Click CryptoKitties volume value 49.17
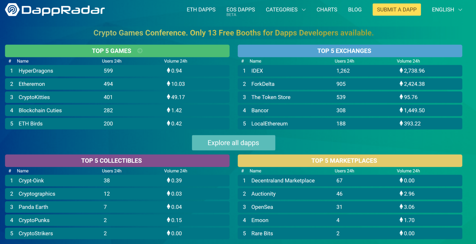 [x=176, y=97]
